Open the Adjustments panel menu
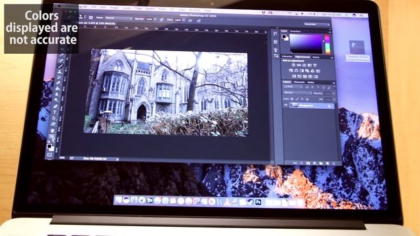This screenshot has height=236, width=420. click(331, 58)
